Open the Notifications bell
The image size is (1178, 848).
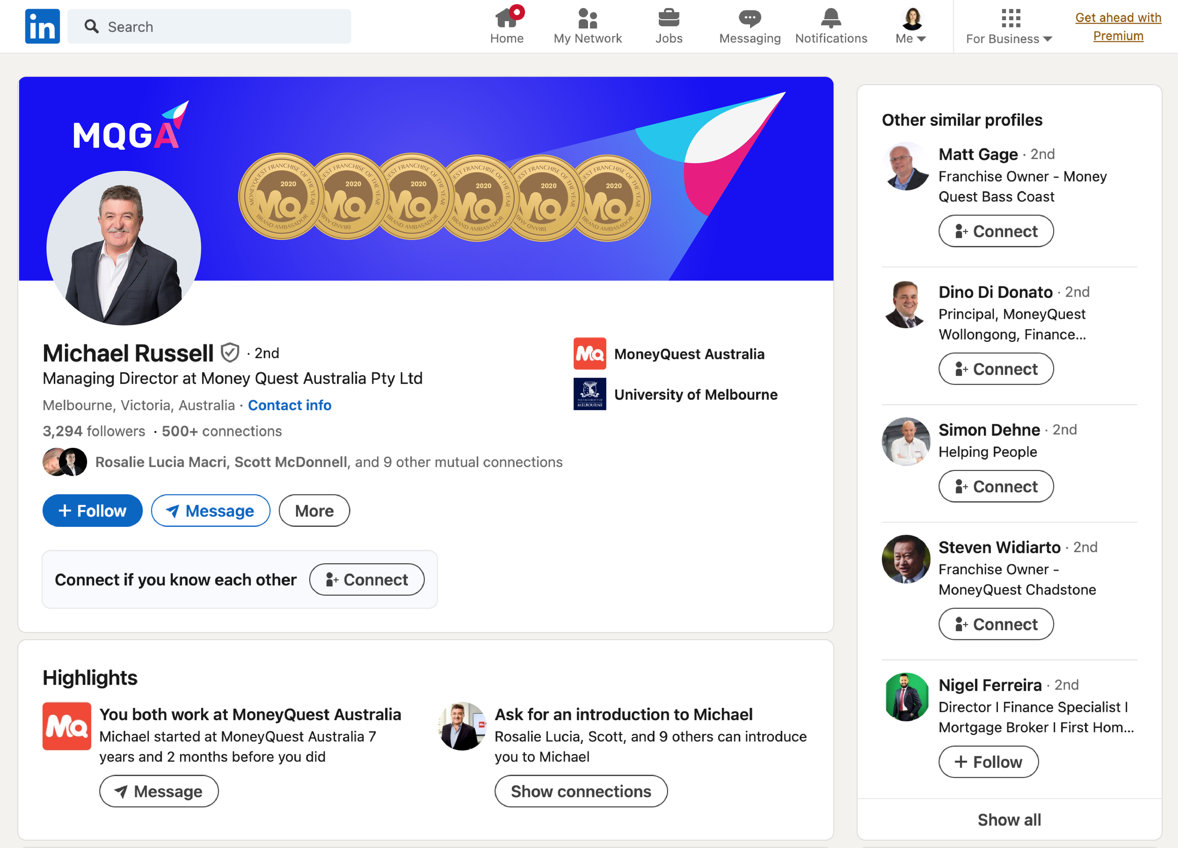click(x=831, y=26)
